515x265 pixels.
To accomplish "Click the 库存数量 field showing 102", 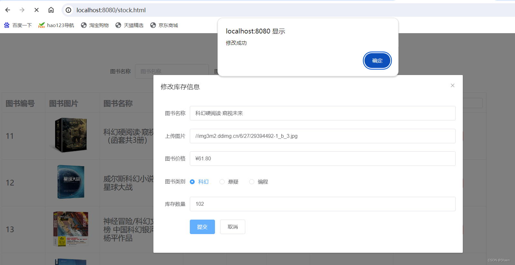I will click(323, 204).
